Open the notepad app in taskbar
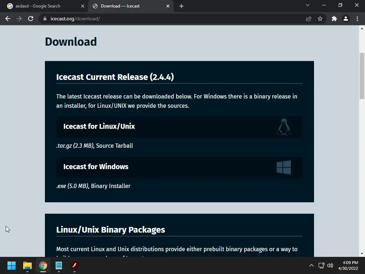365x274 pixels. coord(59,265)
